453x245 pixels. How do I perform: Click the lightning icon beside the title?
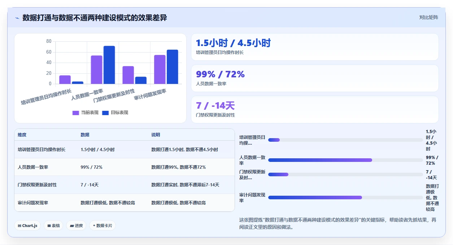17,18
